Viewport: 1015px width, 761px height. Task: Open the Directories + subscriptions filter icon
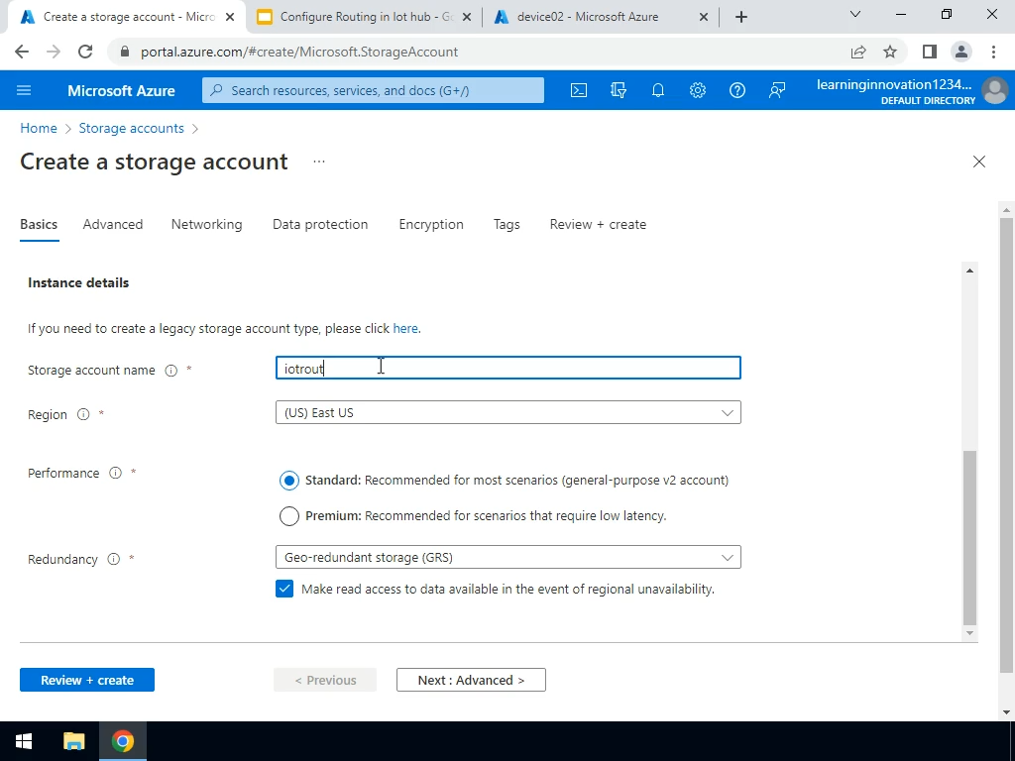click(x=619, y=90)
